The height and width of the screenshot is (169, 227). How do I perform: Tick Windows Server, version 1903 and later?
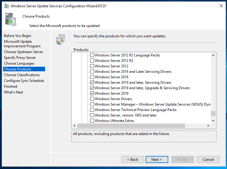pyautogui.click(x=92, y=115)
